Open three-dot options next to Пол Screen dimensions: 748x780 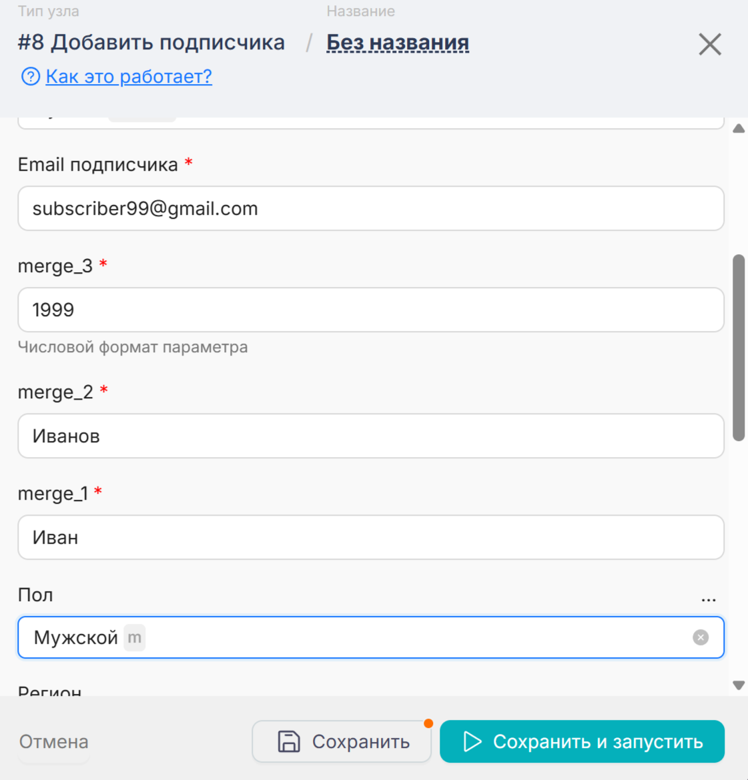pyautogui.click(x=708, y=600)
